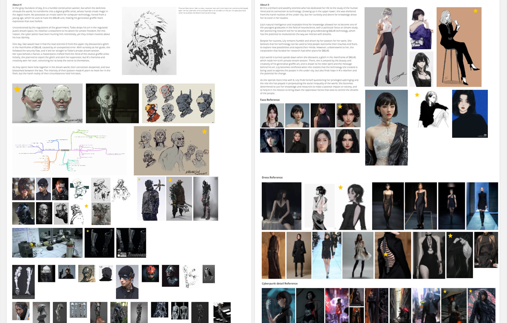Open the blue-haired face reference thumbnail
Viewport: 507px width, 323px height.
click(x=272, y=141)
